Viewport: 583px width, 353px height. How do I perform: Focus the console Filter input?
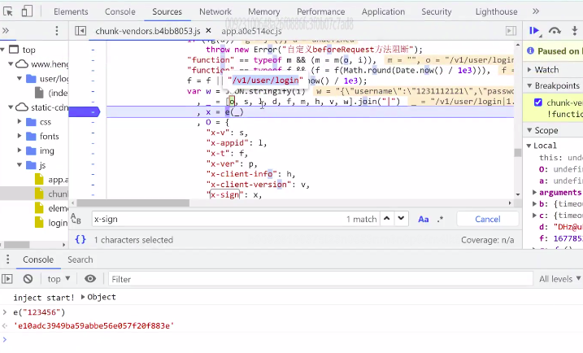click(x=320, y=279)
